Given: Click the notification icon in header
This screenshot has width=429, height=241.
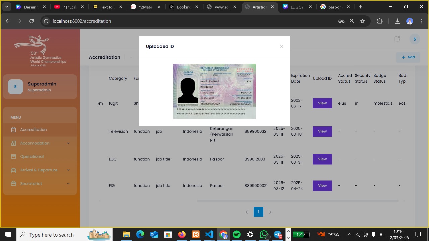Looking at the screenshot, I should [397, 39].
